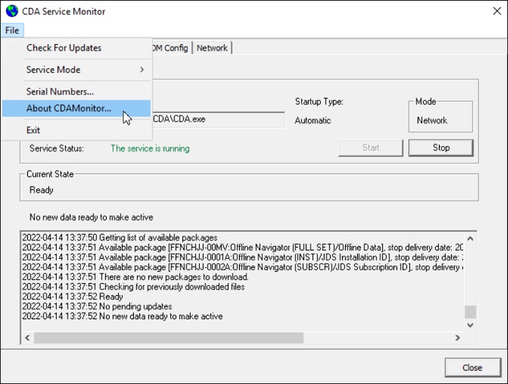Click the CDA.exe path text field
Image resolution: width=508 pixels, height=384 pixels.
pos(218,119)
